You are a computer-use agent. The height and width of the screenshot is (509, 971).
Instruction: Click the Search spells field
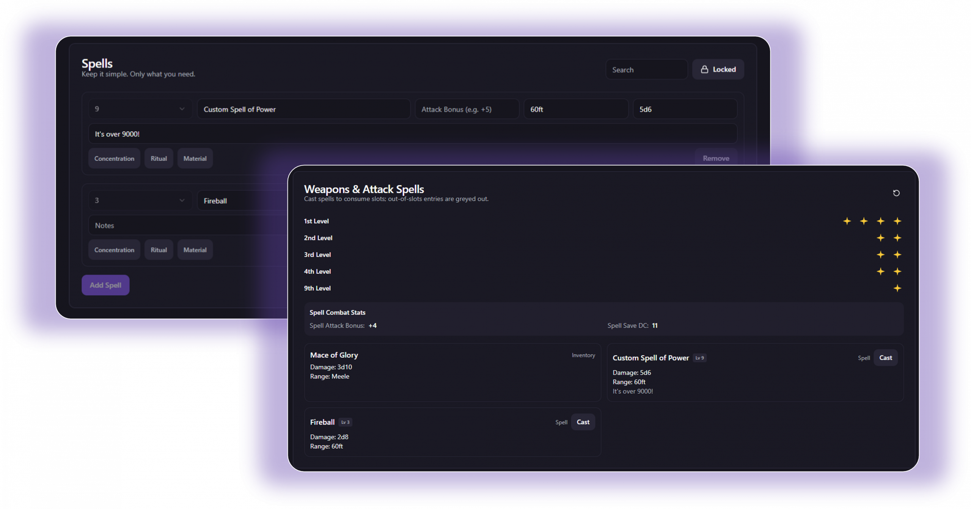point(646,70)
